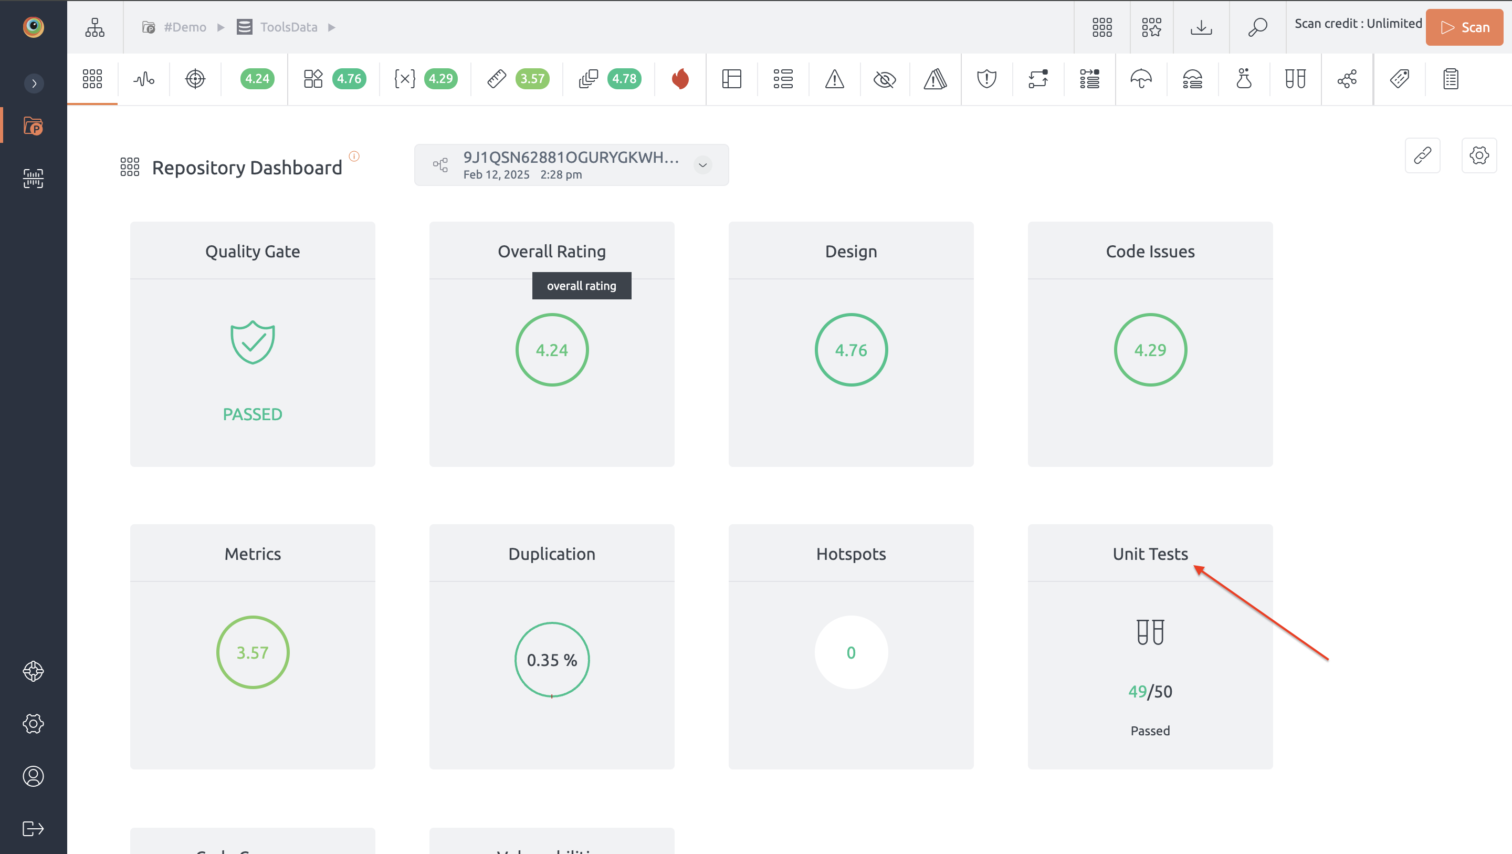Click the umbrella coverage icon
1512x854 pixels.
[1140, 79]
